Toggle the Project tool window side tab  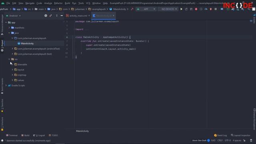point(2,46)
